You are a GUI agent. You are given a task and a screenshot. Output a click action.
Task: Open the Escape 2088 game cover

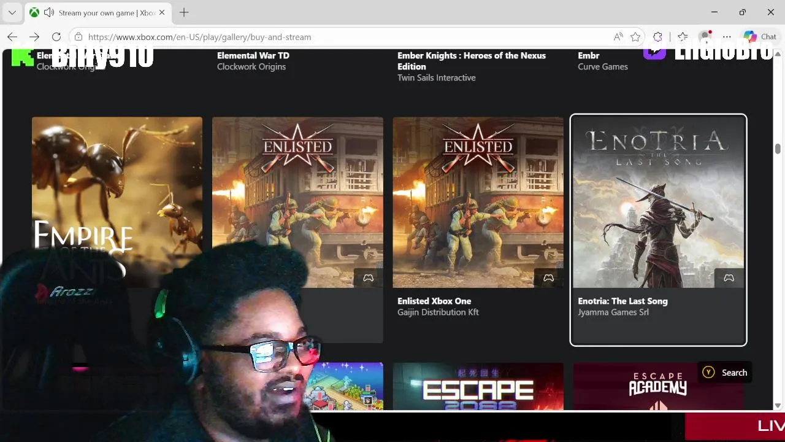[x=478, y=386]
